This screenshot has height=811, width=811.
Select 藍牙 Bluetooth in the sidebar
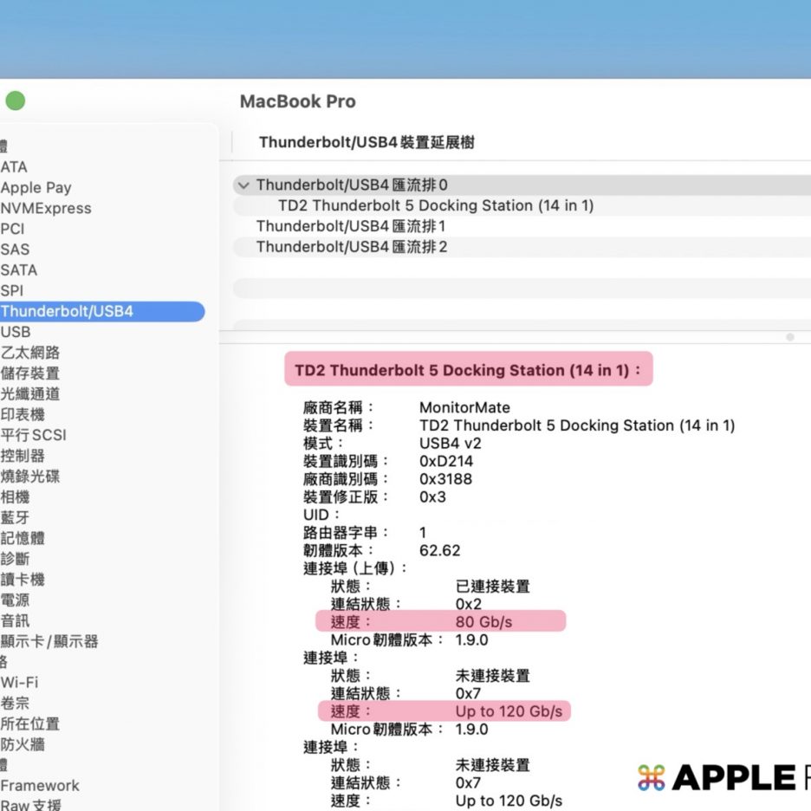click(16, 518)
